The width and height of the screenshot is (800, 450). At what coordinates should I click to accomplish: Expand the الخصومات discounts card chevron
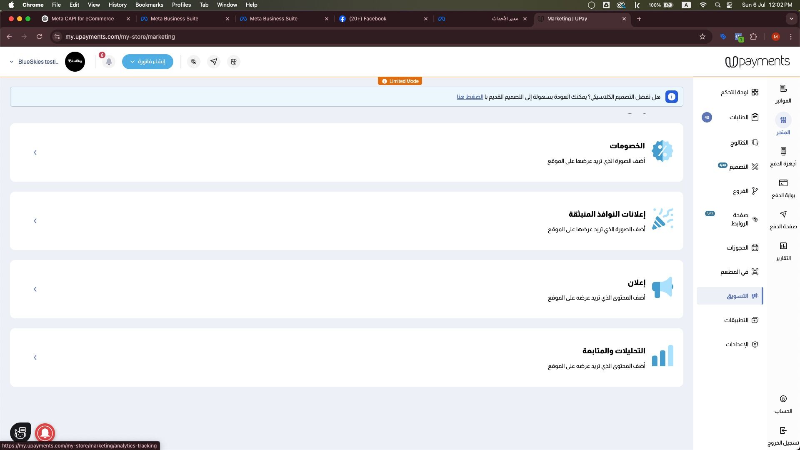pos(35,152)
